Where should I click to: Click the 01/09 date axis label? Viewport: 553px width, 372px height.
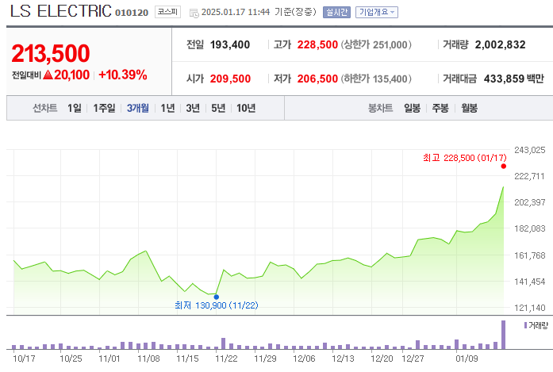(x=467, y=359)
